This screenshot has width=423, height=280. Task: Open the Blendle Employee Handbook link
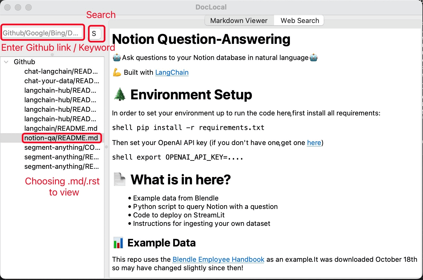tap(218, 259)
